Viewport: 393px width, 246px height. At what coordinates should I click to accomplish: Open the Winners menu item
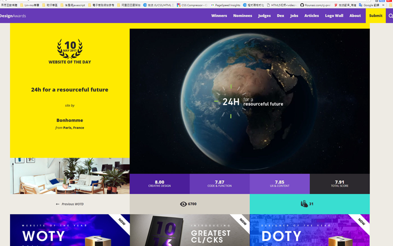pos(219,16)
